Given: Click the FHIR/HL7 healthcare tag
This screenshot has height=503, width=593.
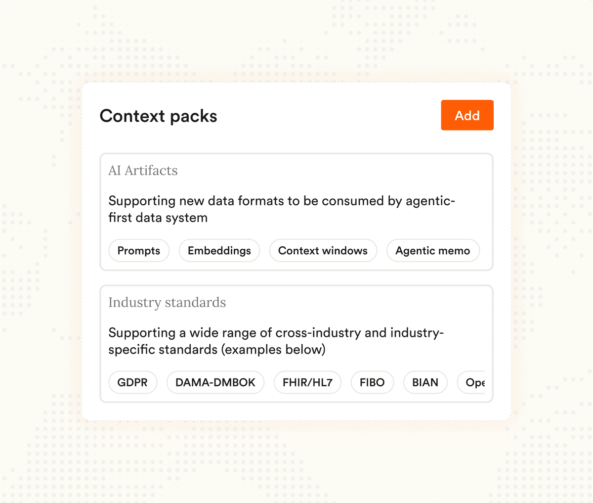Looking at the screenshot, I should (307, 382).
